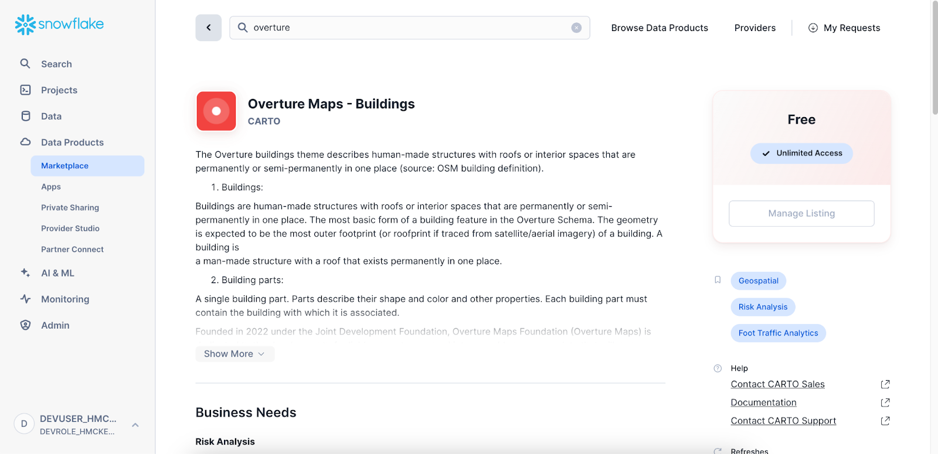Click the Projects icon in sidebar
This screenshot has height=454, width=938.
25,90
